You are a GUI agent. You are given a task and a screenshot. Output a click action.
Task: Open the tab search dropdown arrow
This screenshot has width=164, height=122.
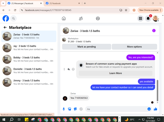pos(3,3)
